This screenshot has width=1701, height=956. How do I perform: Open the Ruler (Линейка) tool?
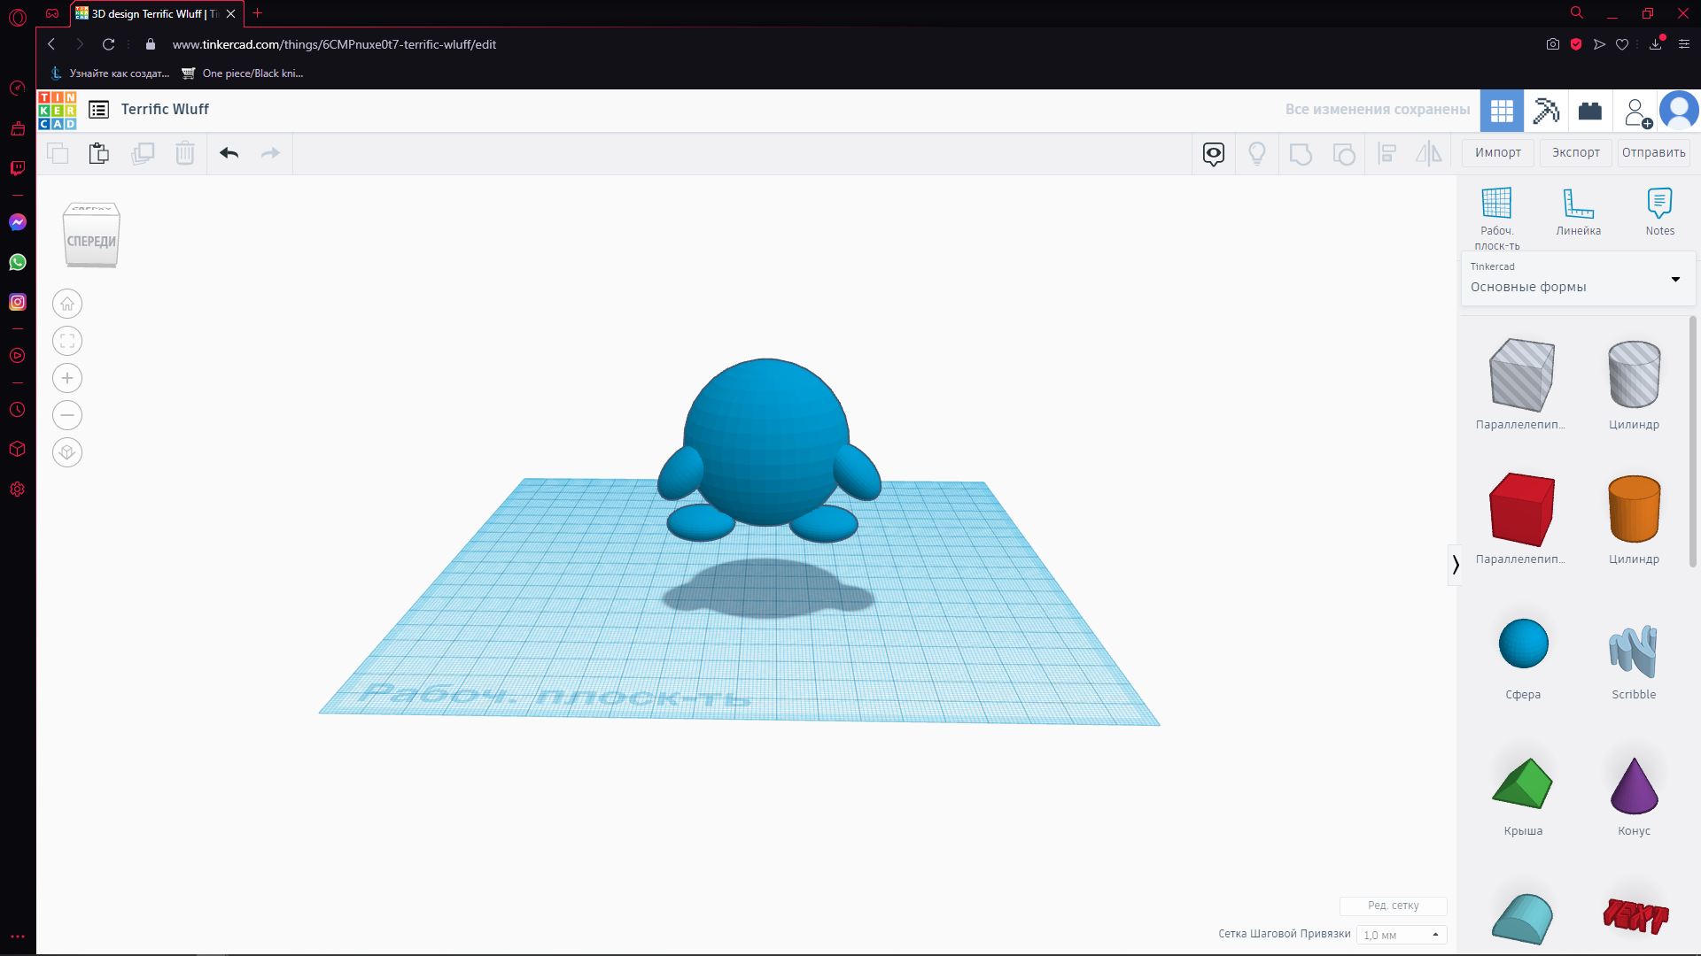click(1578, 212)
